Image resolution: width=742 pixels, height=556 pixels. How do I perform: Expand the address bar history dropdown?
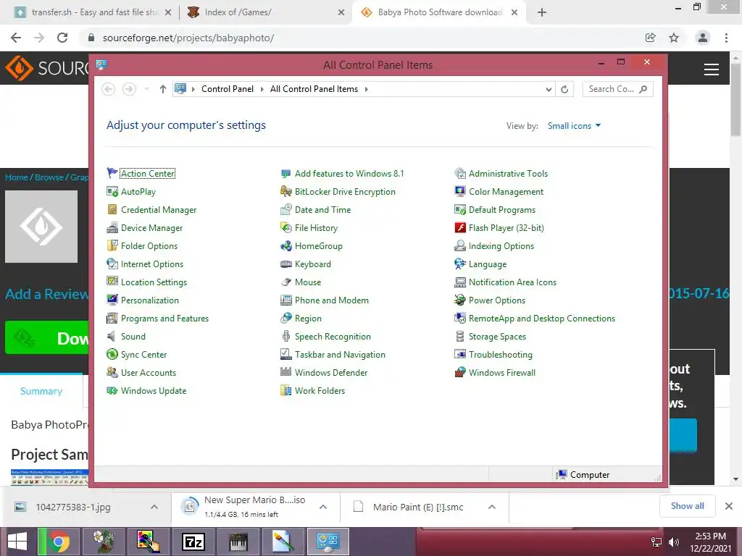click(x=549, y=89)
